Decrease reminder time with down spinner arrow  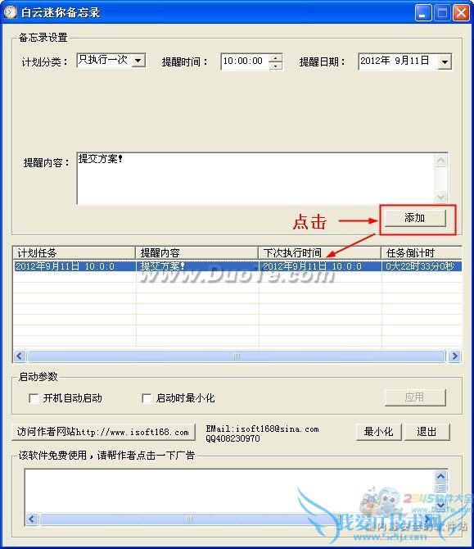(276, 66)
